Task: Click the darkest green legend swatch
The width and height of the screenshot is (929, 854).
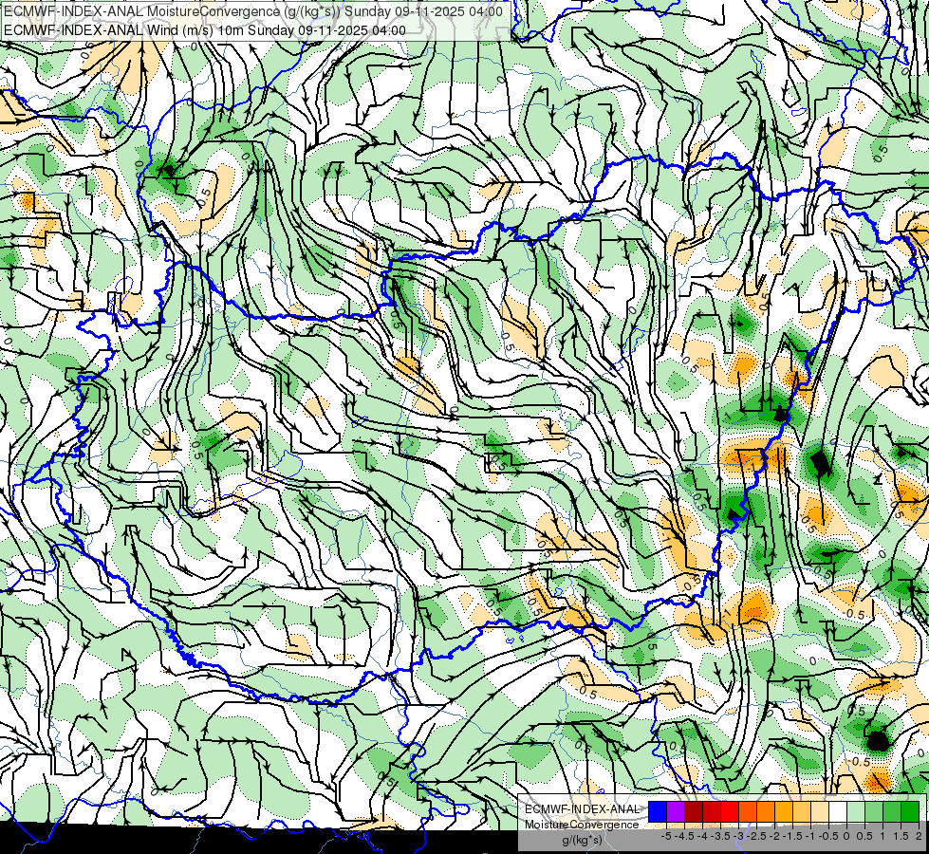Action: pyautogui.click(x=910, y=812)
